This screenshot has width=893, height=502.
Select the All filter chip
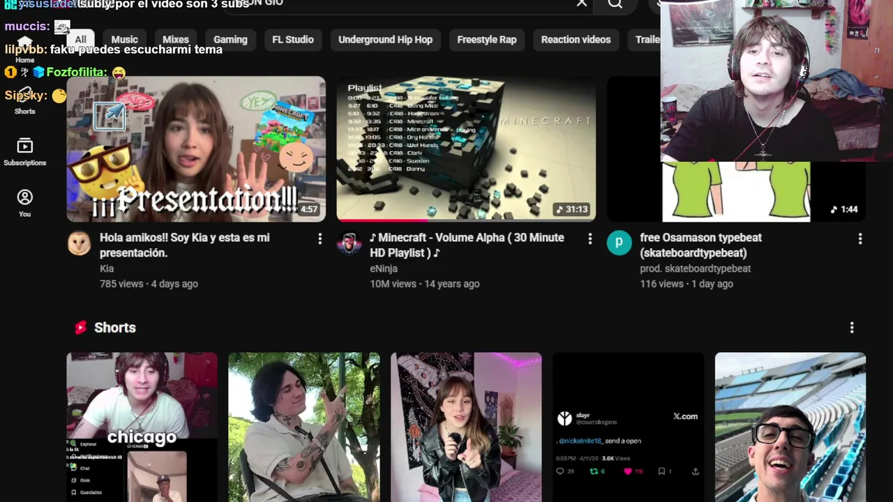click(x=81, y=40)
